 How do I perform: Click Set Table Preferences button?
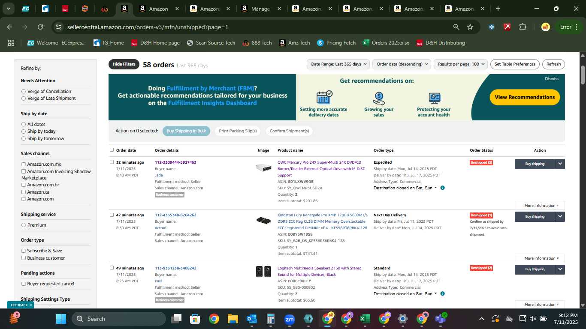[515, 64]
